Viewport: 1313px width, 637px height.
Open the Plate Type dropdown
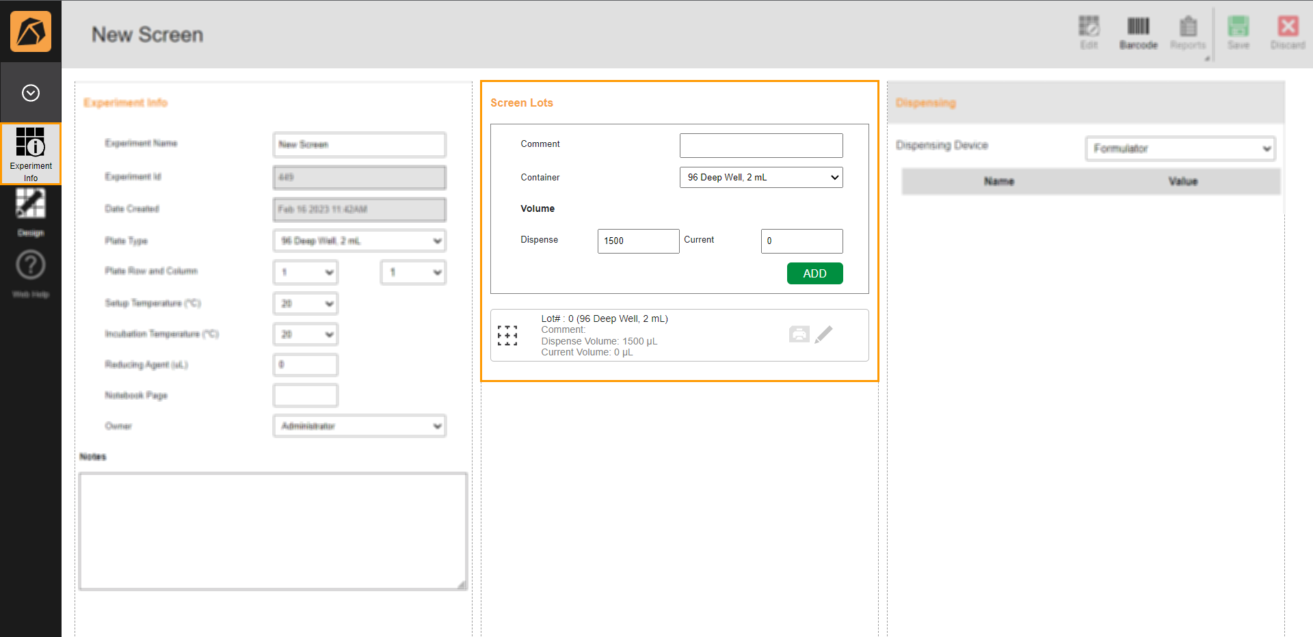click(x=359, y=241)
